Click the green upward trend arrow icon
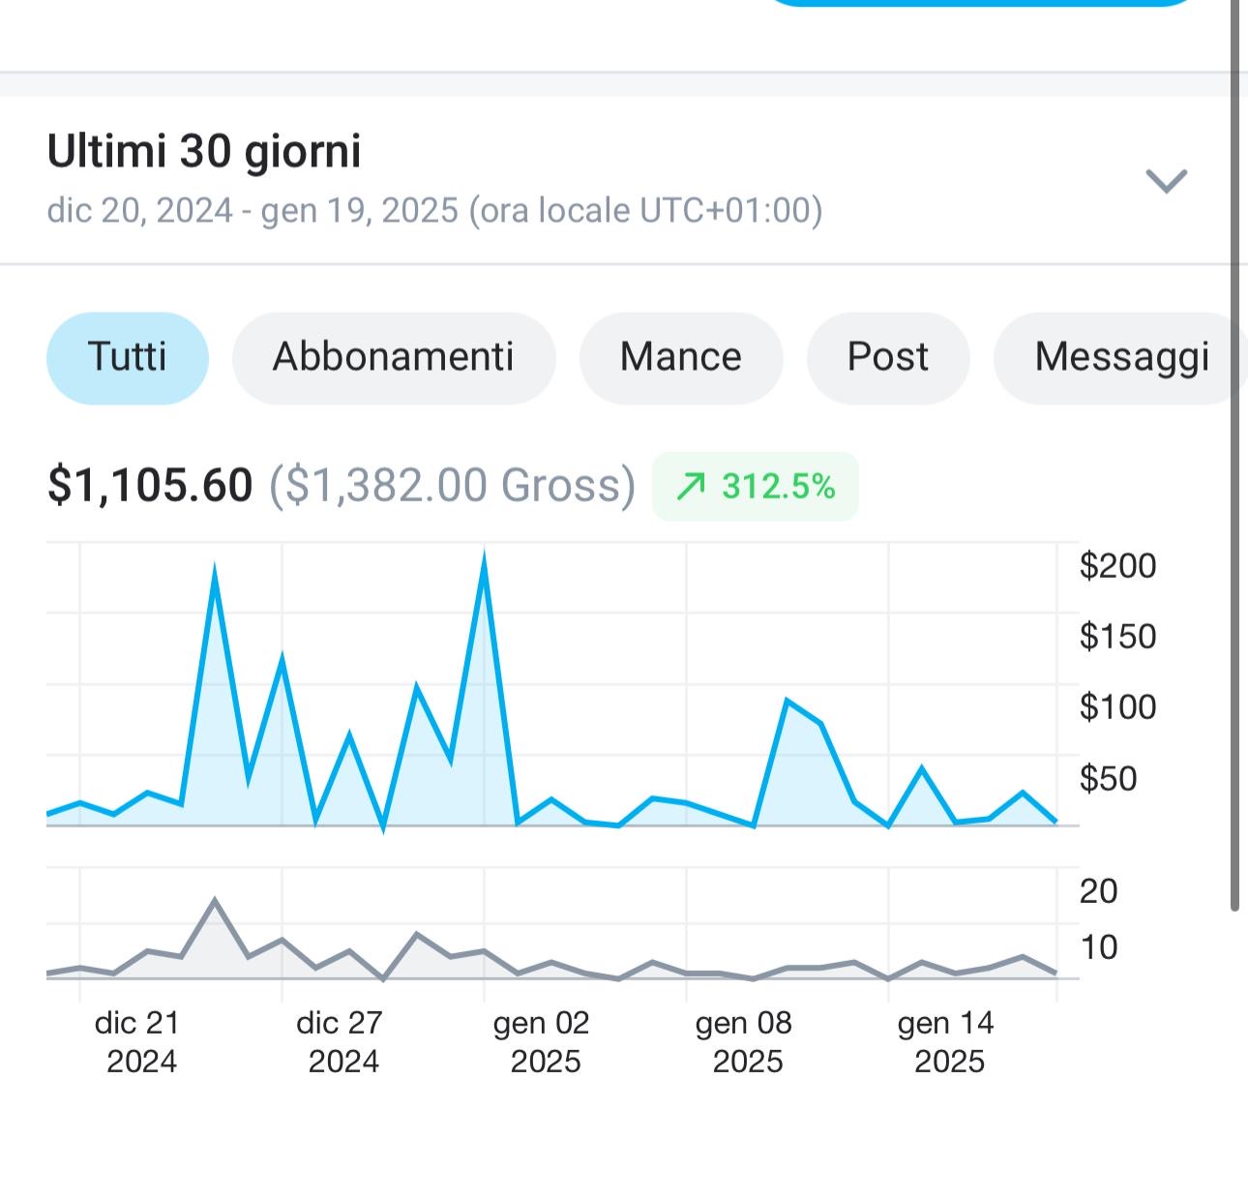 pyautogui.click(x=691, y=486)
